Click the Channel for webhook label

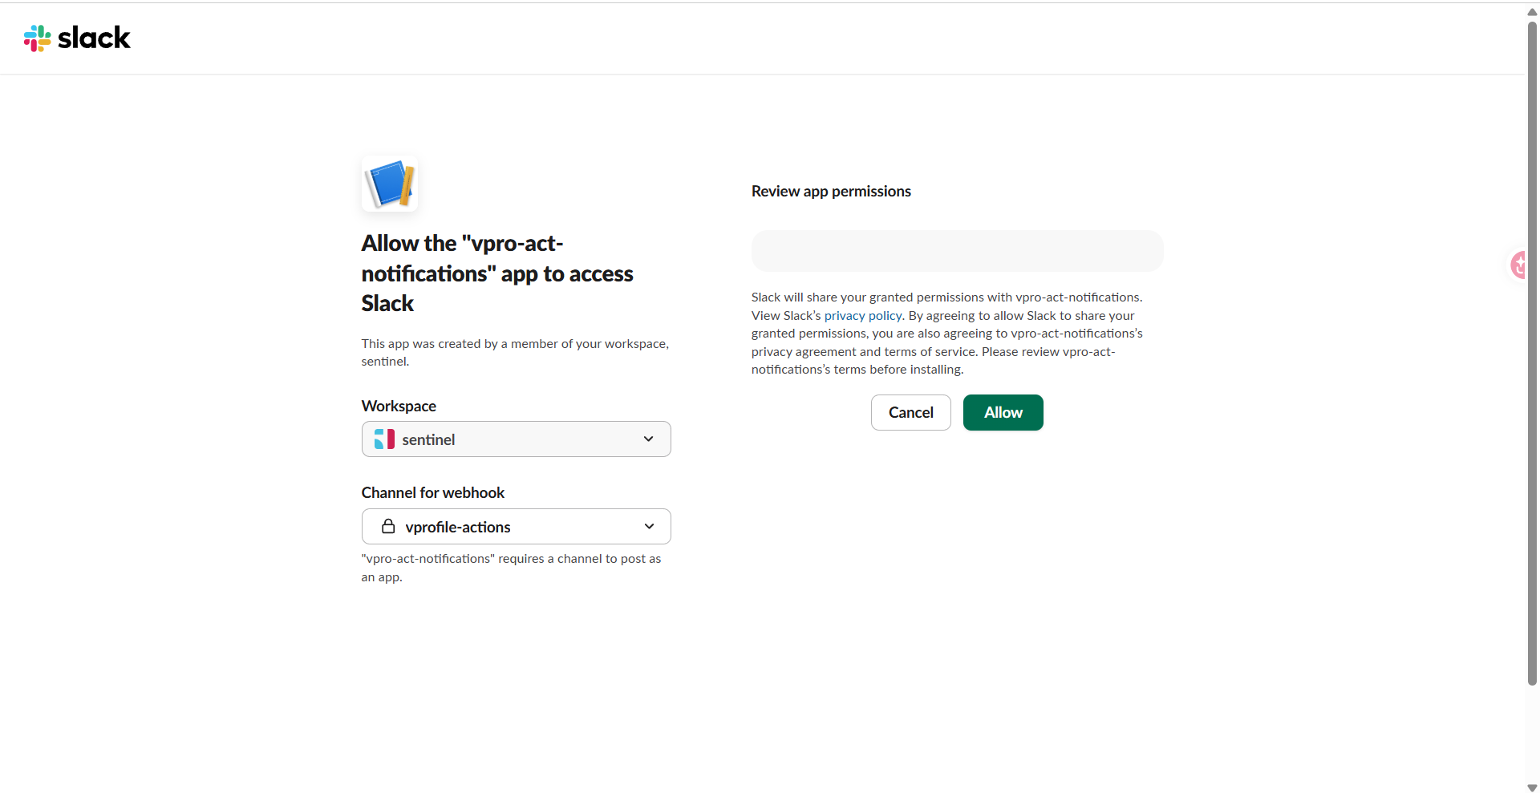[x=432, y=492]
